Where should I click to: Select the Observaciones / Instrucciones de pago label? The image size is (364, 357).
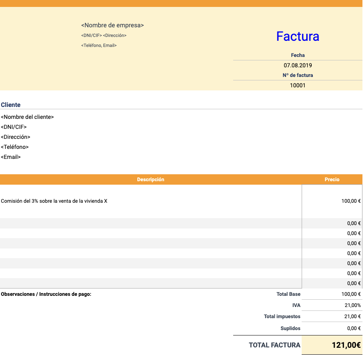point(46,294)
